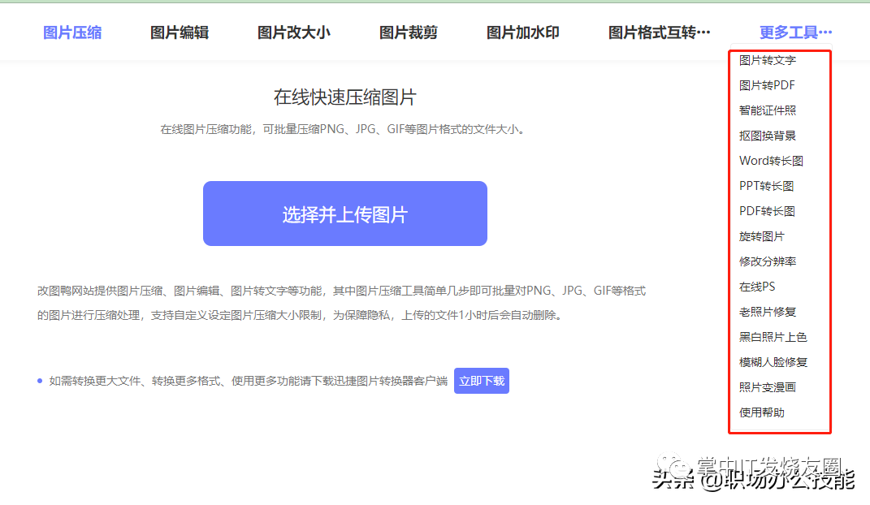870x505 pixels.
Task: Open the 图片压缩 tab
Action: coord(72,32)
